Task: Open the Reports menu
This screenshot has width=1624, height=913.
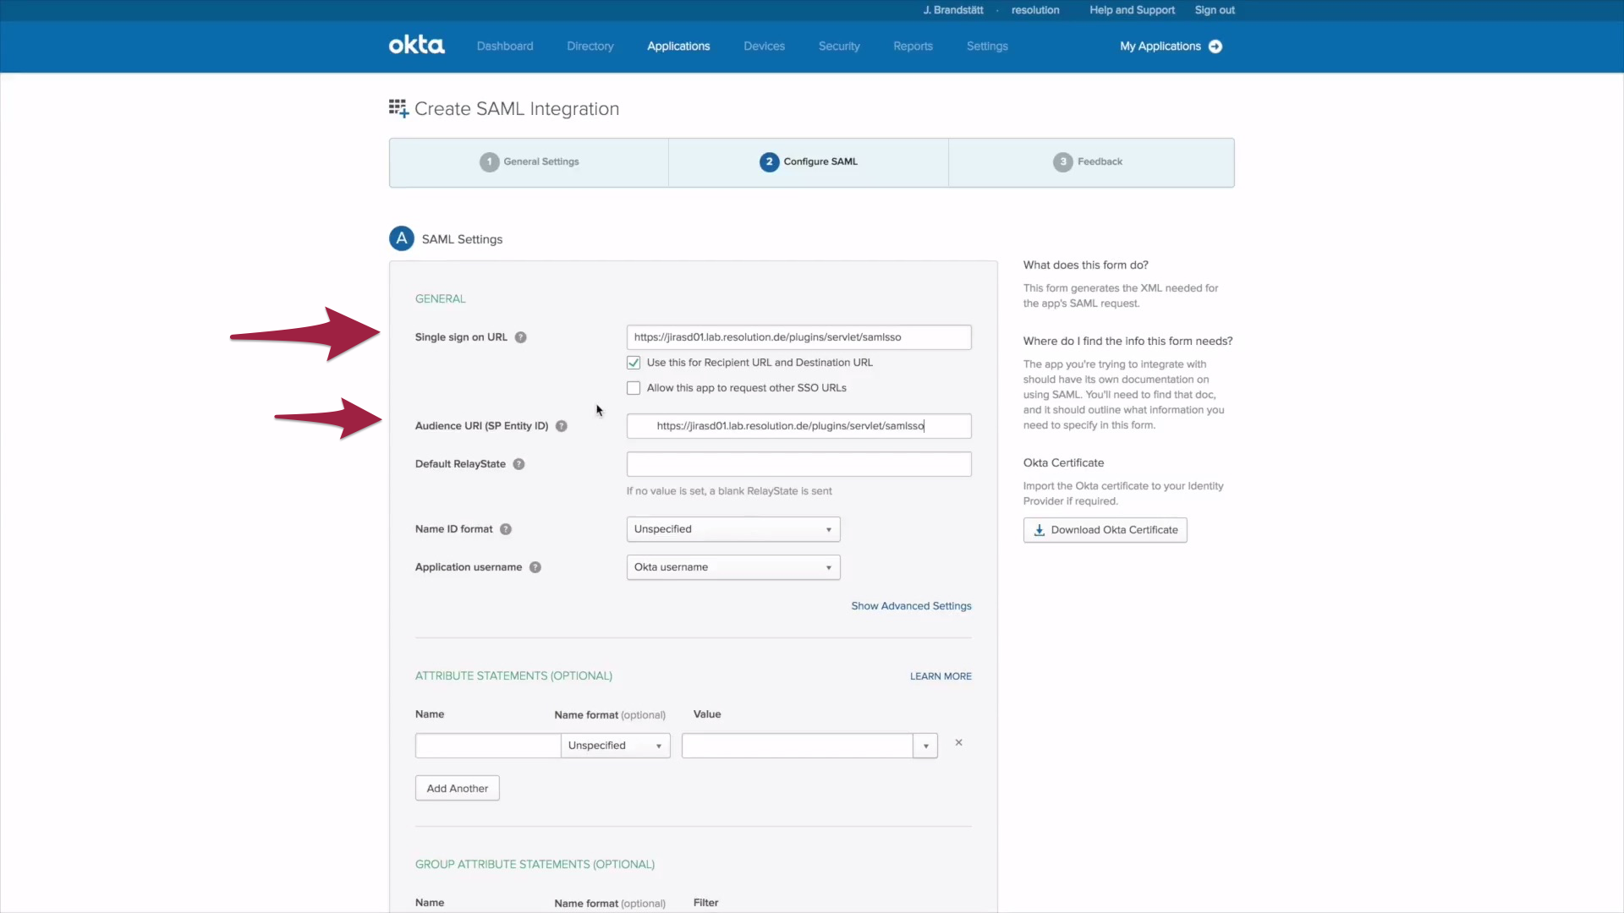Action: (913, 46)
